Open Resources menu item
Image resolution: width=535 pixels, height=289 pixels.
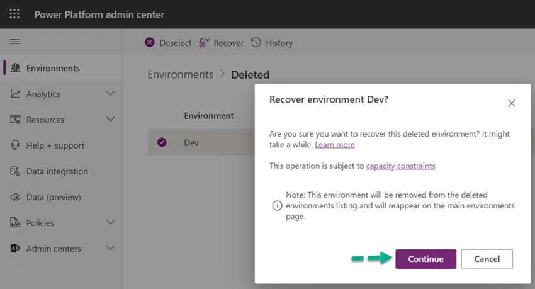(x=62, y=120)
